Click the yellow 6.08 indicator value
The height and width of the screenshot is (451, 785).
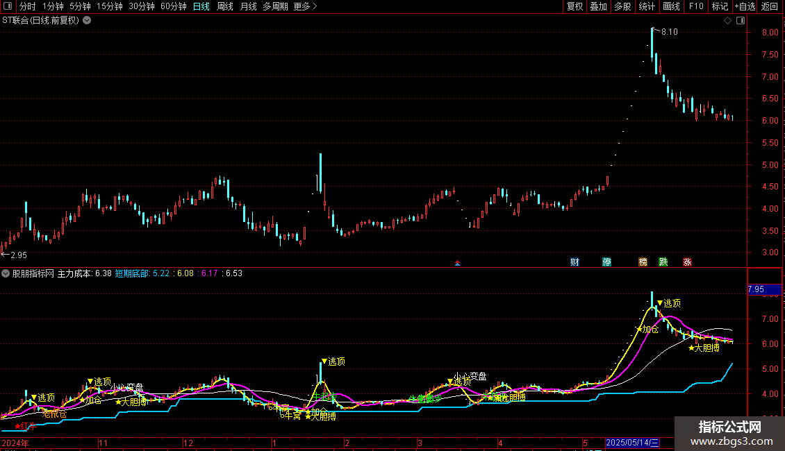tap(185, 273)
